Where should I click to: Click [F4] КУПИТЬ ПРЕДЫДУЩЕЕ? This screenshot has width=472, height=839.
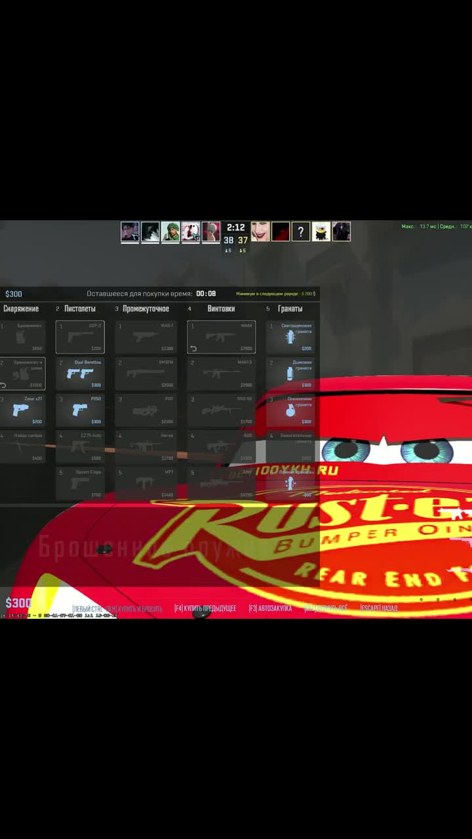point(205,609)
